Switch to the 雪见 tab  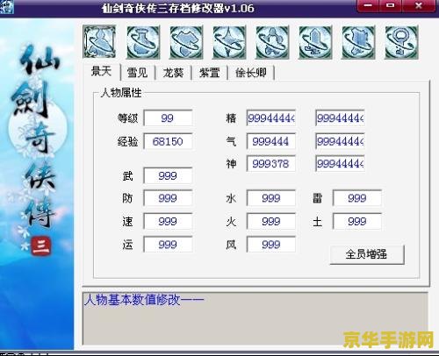click(137, 73)
